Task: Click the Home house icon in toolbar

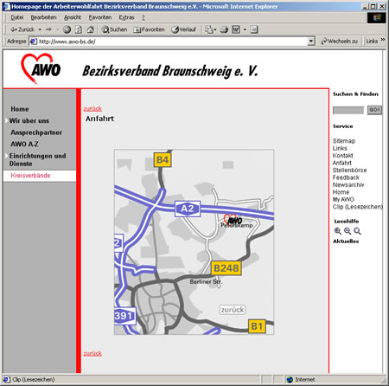Action: tap(90, 29)
